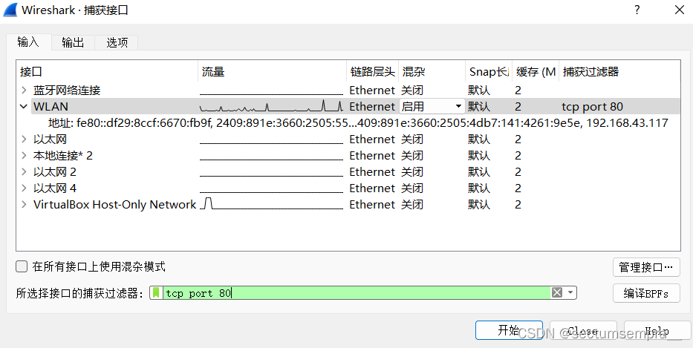
Task: Click the question mark help icon in title bar
Action: (x=637, y=10)
